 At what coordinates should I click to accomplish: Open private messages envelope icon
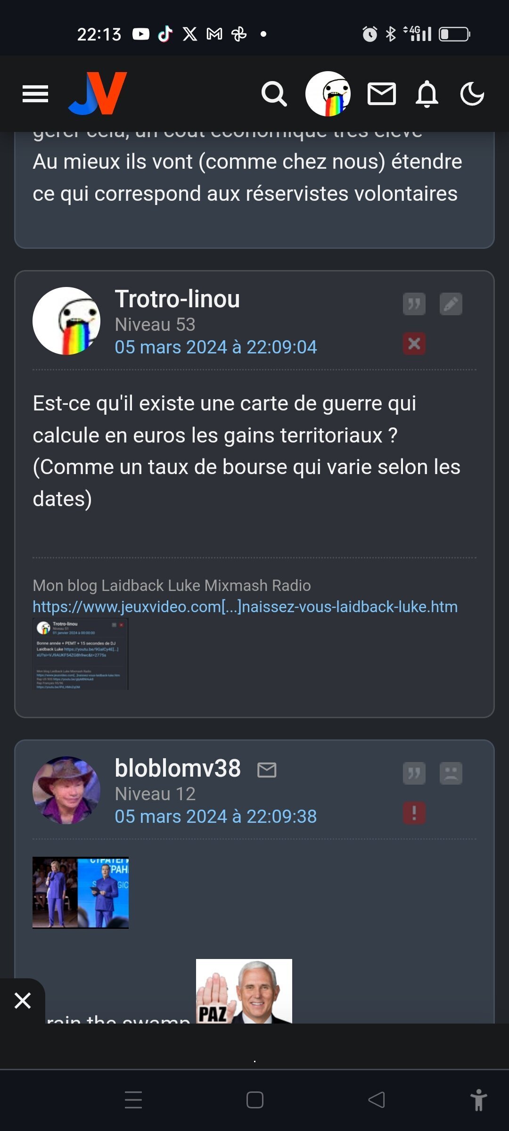click(381, 94)
